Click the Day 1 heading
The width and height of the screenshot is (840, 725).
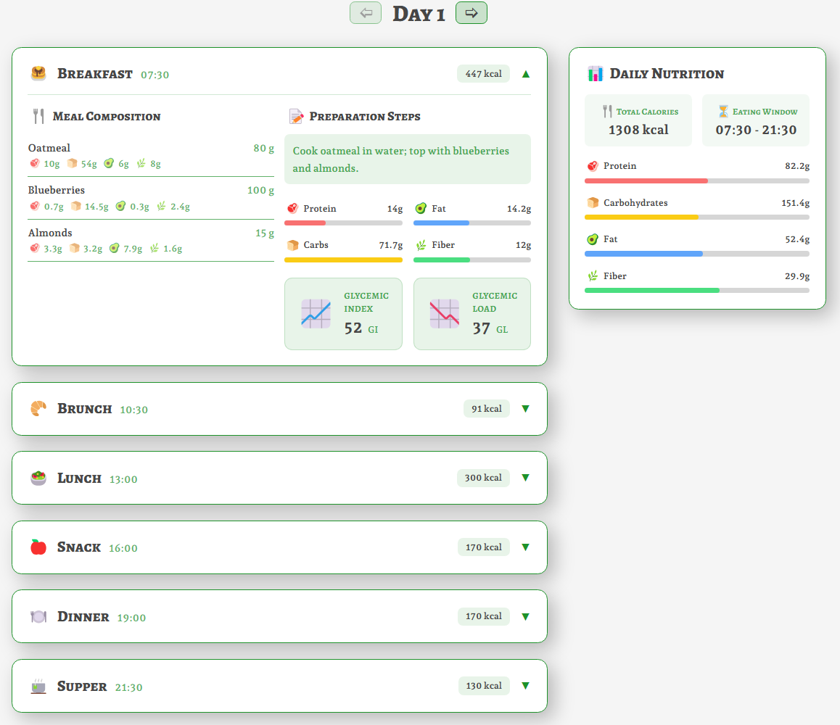(419, 14)
